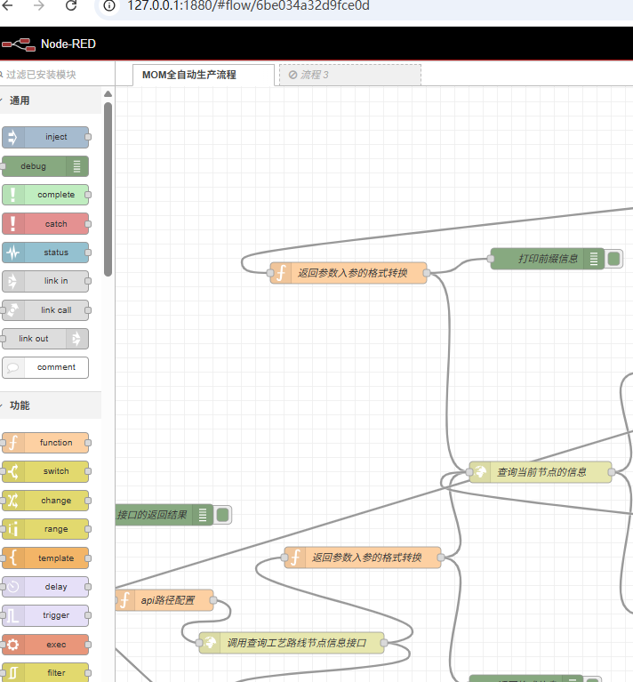Switch to the MOM全自动生产流程 tab

(x=202, y=75)
